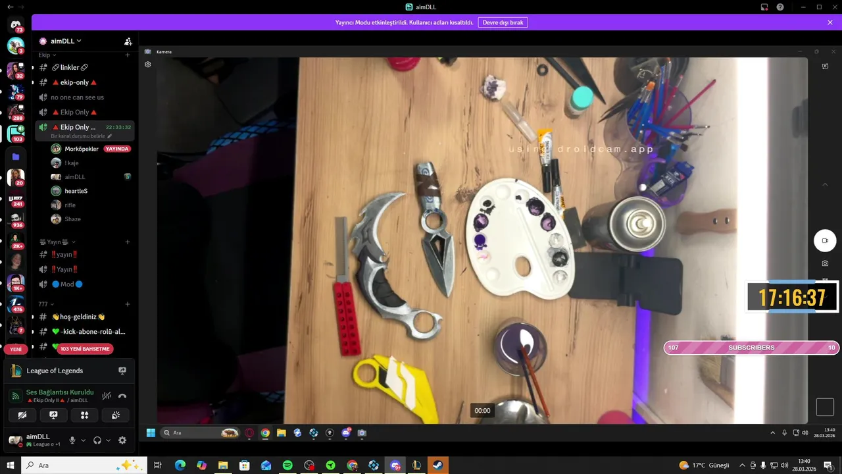The height and width of the screenshot is (474, 842).
Task: Click the white video record button on stream
Action: (x=825, y=240)
